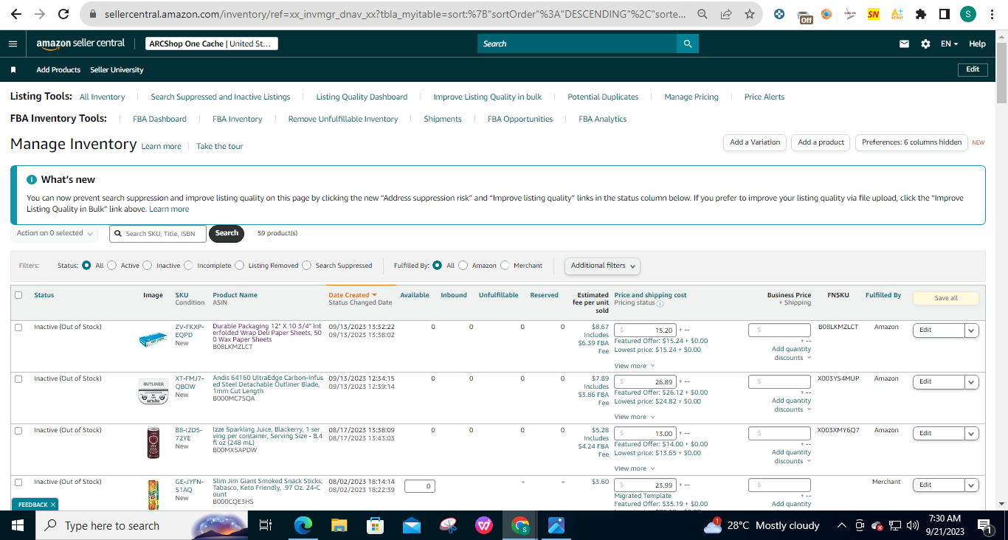
Task: Tick the select-all checkbox in table header
Action: tap(18, 295)
